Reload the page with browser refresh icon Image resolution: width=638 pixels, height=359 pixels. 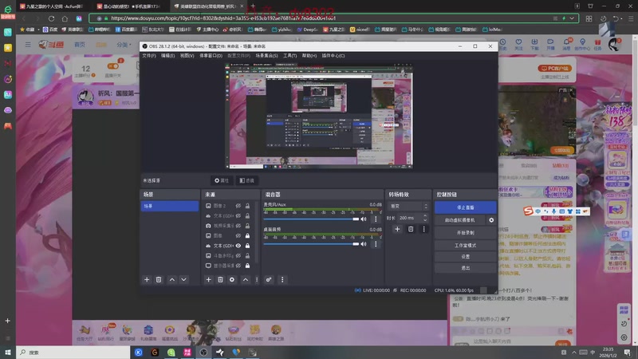point(51,18)
